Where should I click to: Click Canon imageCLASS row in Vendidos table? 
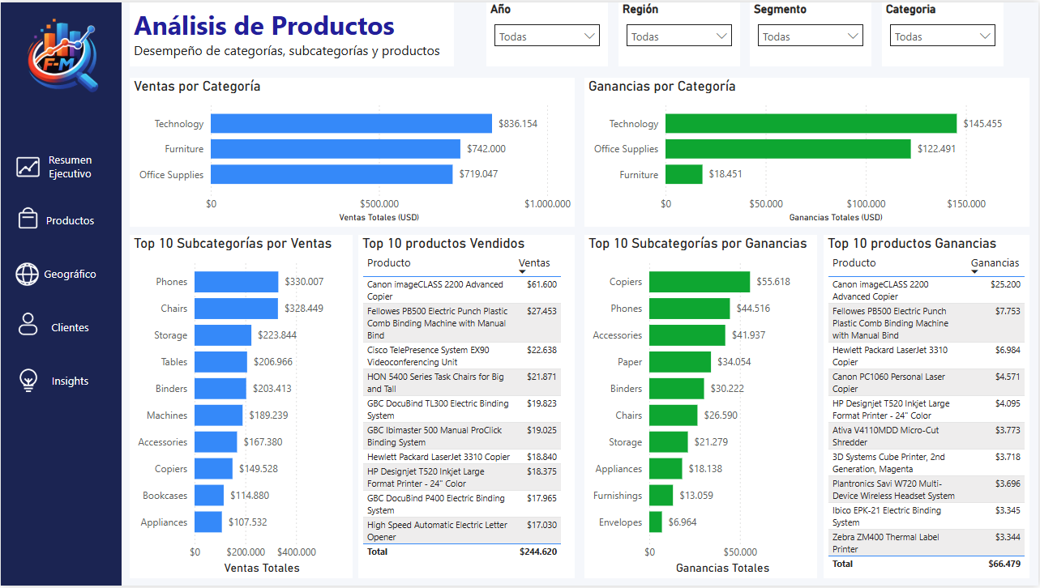pyautogui.click(x=462, y=291)
